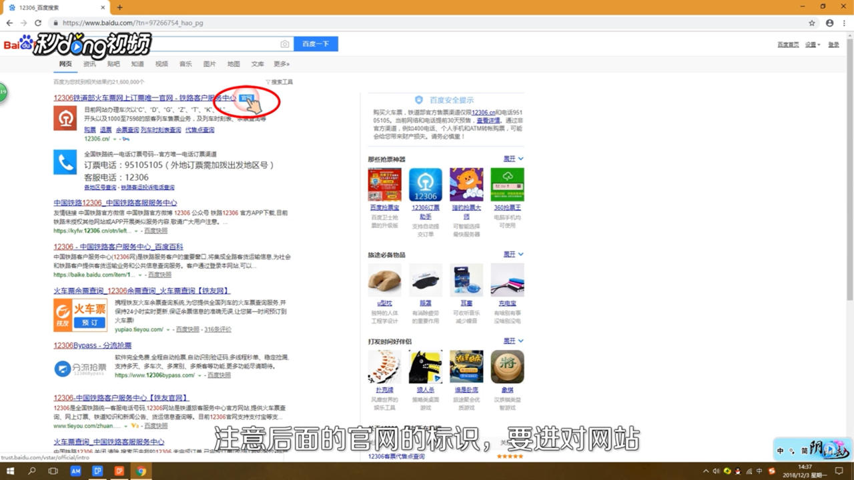The width and height of the screenshot is (854, 480).
Task: Open the Windows Start menu
Action: (10, 471)
